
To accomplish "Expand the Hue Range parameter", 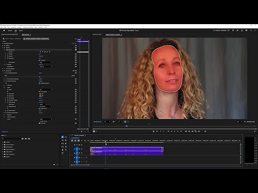I will (x=5, y=98).
